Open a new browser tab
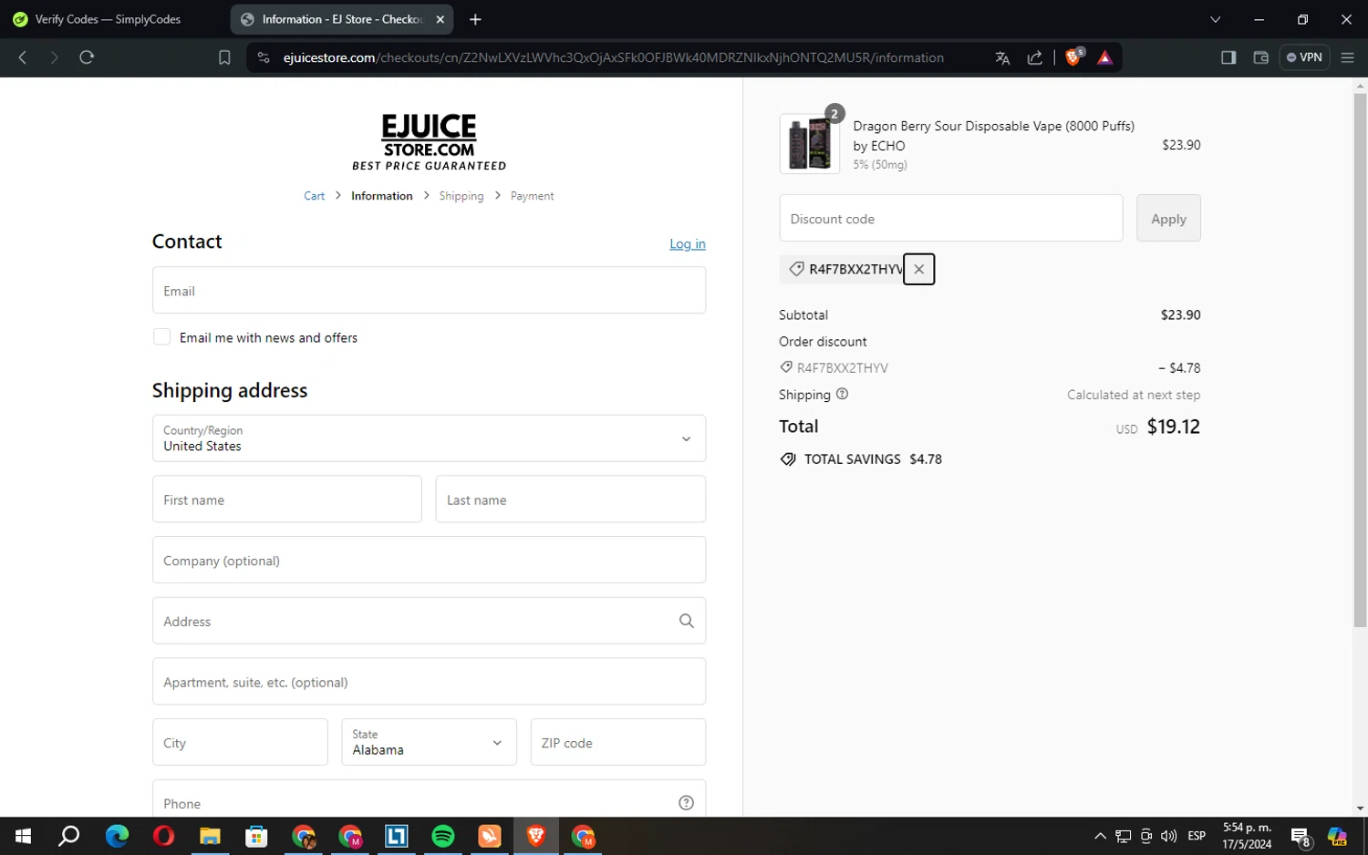The image size is (1368, 855). pos(475,19)
